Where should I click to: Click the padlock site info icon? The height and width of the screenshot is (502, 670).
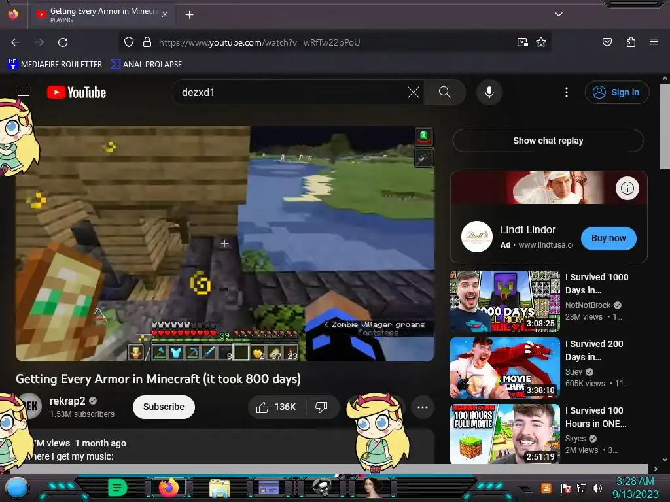coord(147,42)
